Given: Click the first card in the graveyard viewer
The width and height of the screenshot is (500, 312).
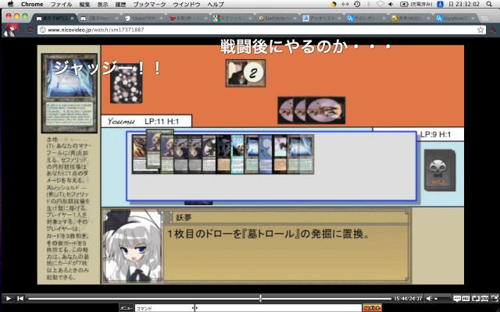Looking at the screenshot, I should coord(139,154).
